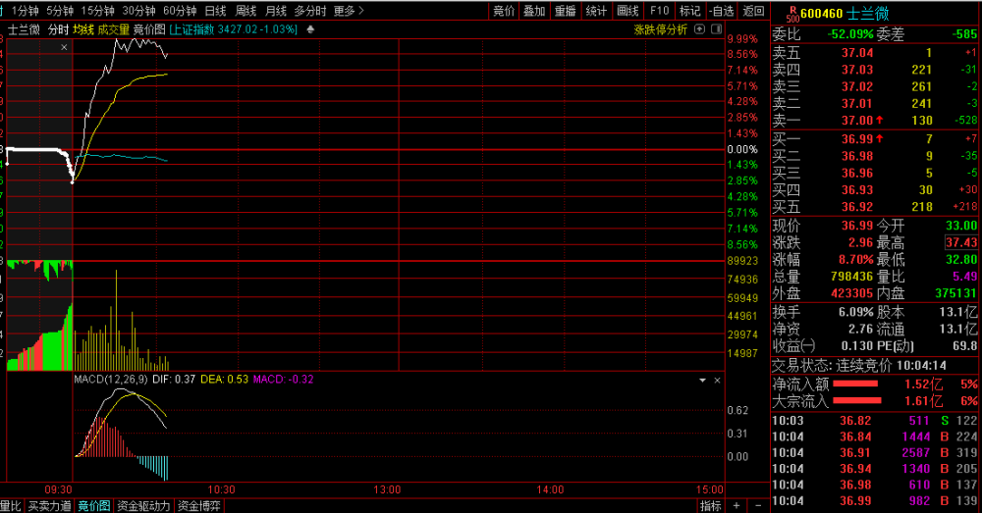Click the R500 badge next to stock code
This screenshot has width=982, height=513.
coord(792,14)
